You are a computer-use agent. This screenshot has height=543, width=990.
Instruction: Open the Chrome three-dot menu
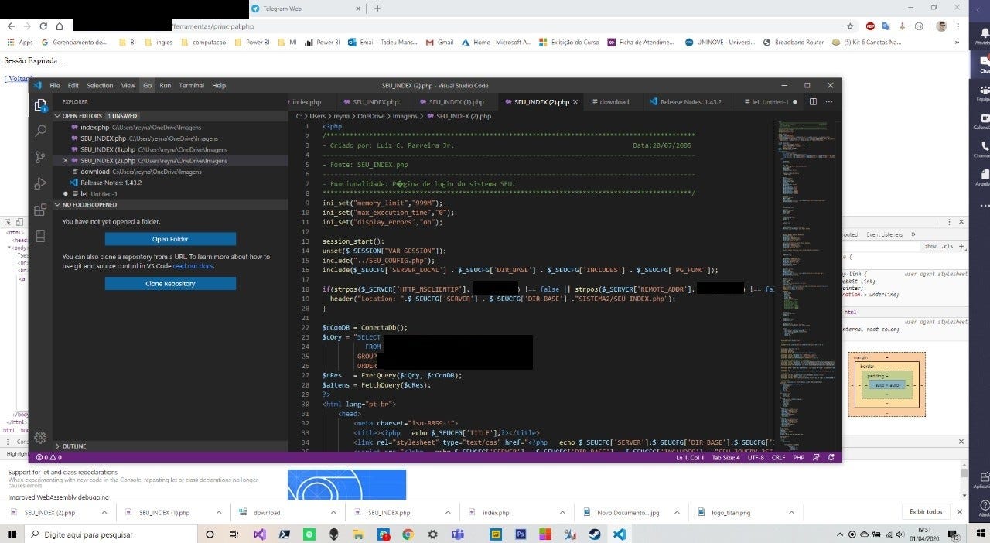point(958,26)
